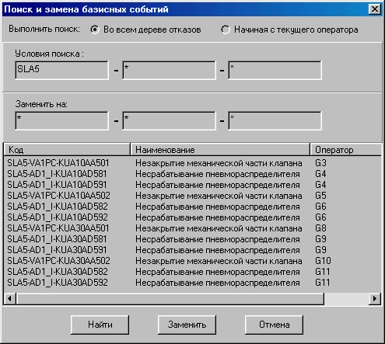Click operator cell G5

pos(320,196)
